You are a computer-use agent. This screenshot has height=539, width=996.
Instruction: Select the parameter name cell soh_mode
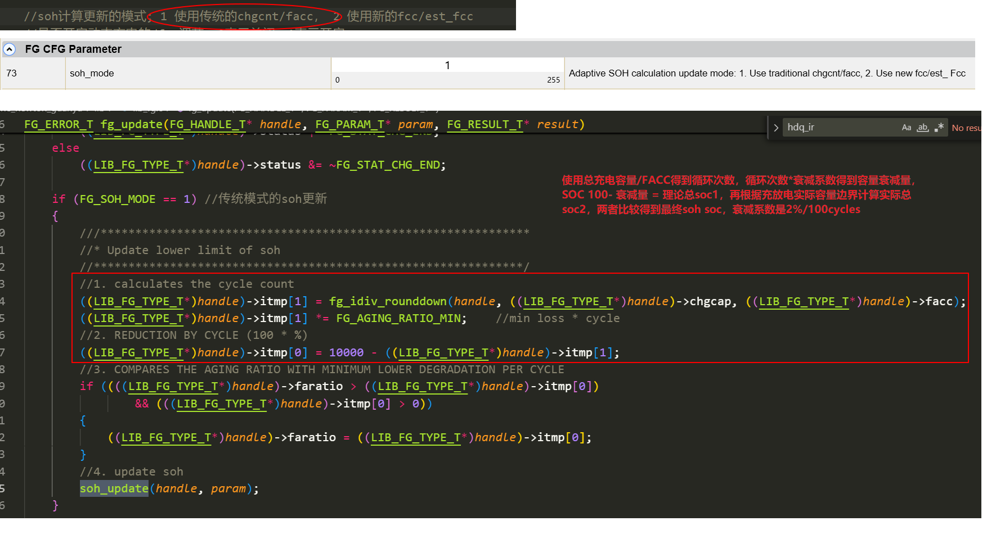(x=92, y=73)
